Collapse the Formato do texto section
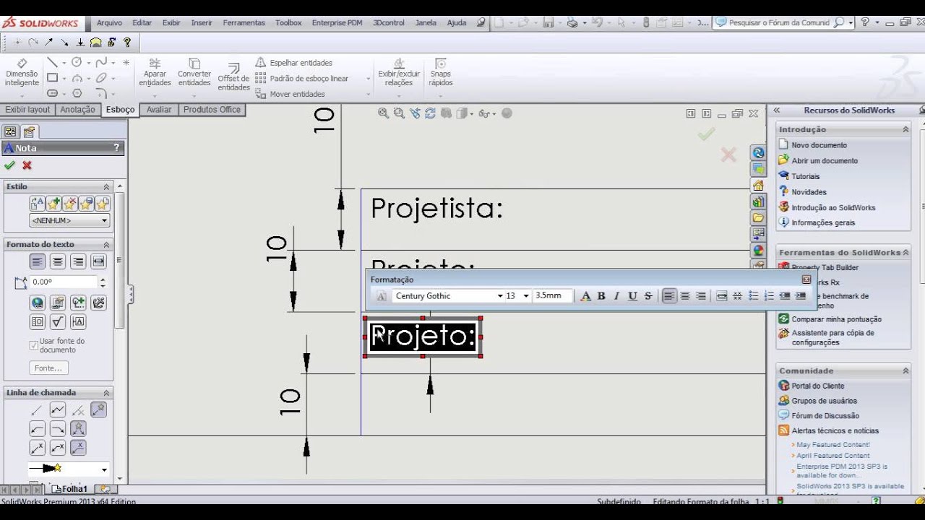Image resolution: width=925 pixels, height=520 pixels. pyautogui.click(x=107, y=244)
